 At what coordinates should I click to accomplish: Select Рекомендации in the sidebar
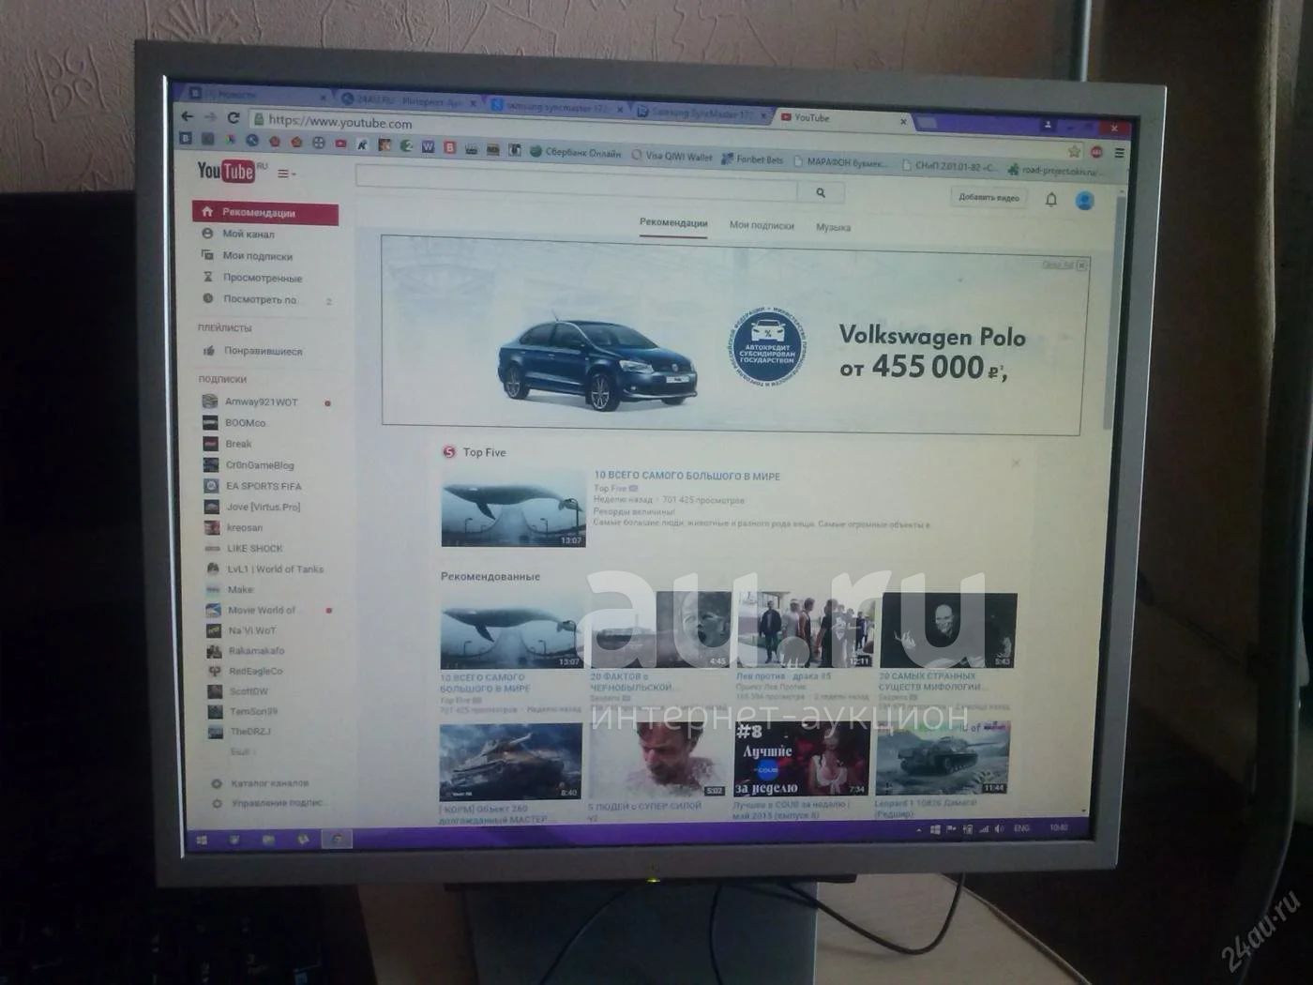point(265,213)
